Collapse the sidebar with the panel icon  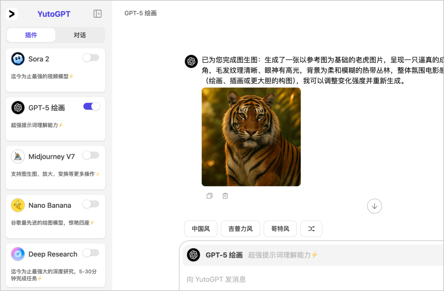[97, 14]
